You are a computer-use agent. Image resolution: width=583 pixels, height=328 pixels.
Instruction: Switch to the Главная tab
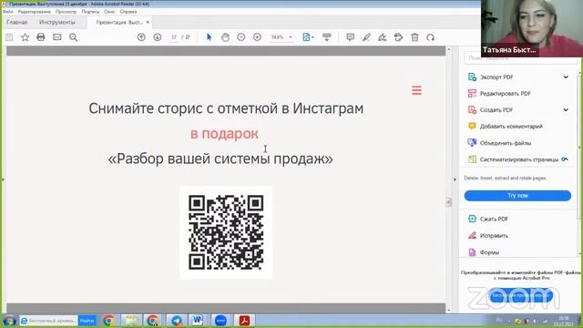point(17,22)
